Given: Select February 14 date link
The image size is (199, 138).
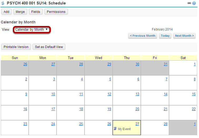Looking at the screenshot, I should point(166,94).
